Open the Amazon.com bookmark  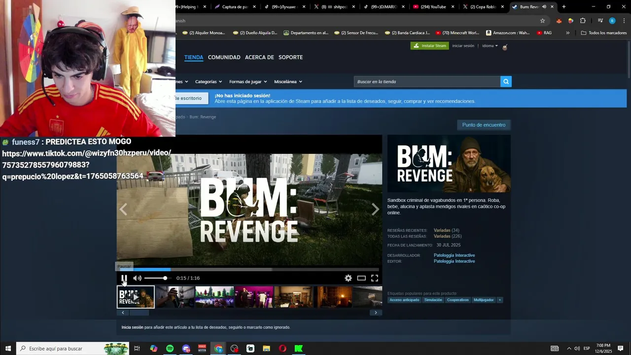tap(508, 33)
